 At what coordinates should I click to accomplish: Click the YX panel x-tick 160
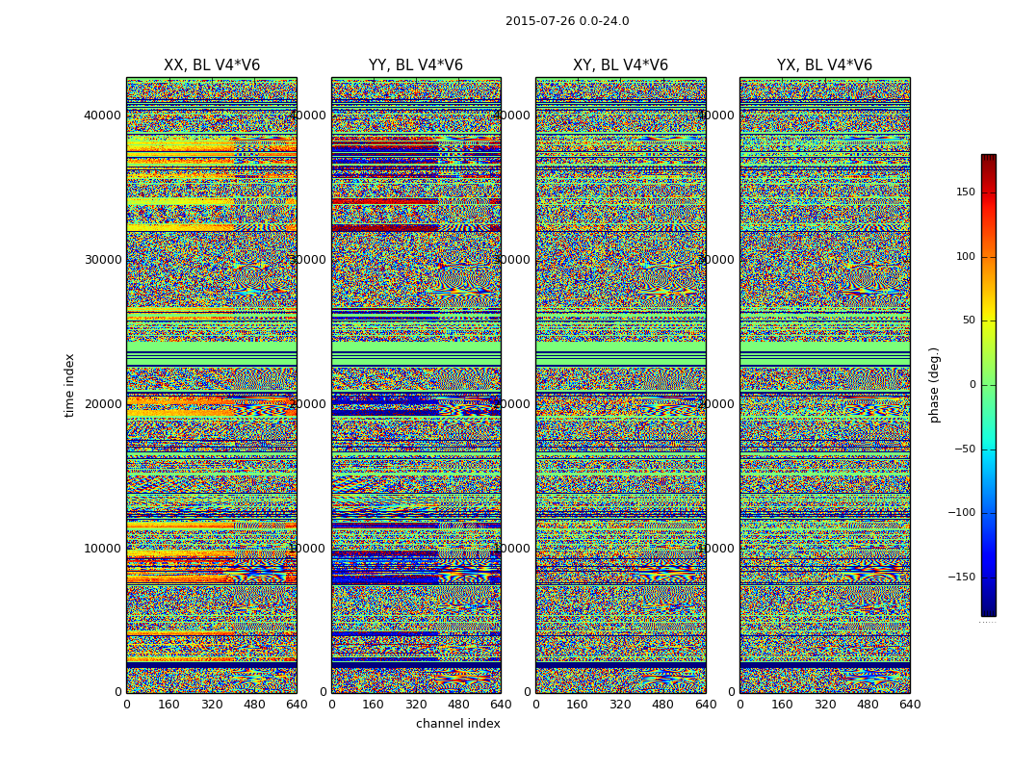click(x=782, y=705)
